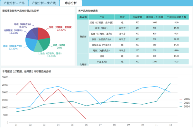Click turnover days value 6.80
193x129 pixels.
tap(176, 50)
